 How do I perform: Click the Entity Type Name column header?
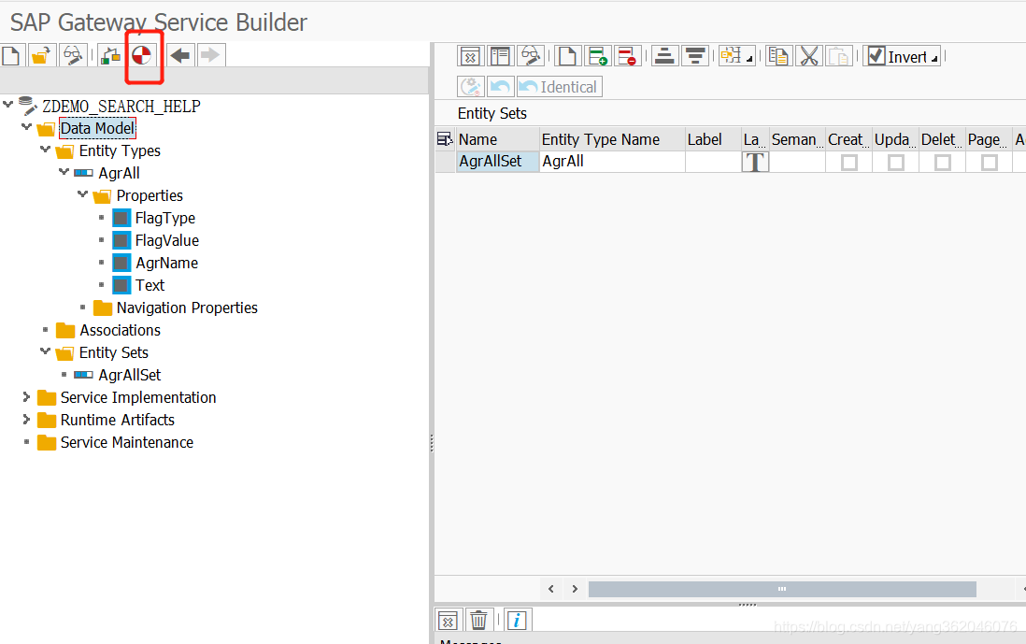tap(612, 139)
